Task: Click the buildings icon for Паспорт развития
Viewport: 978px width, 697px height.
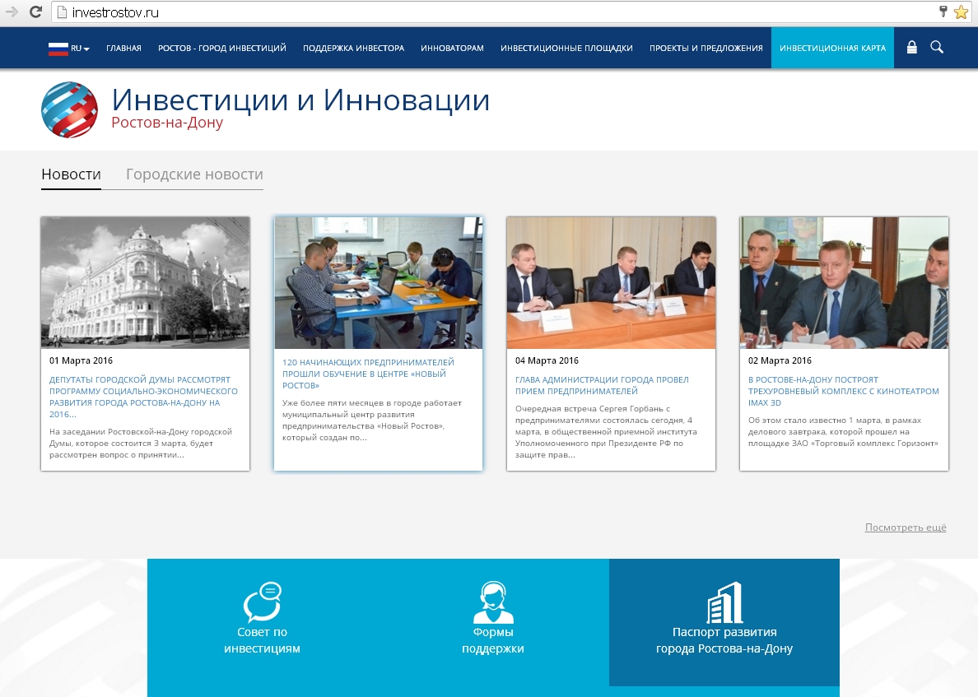Action: 724,602
